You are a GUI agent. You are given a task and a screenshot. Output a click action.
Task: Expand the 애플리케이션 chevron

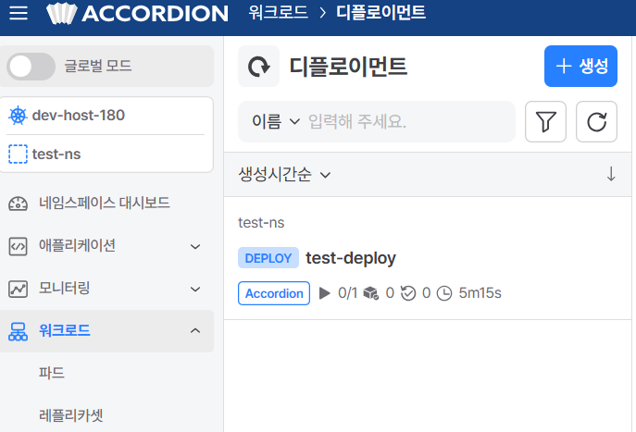pos(195,246)
